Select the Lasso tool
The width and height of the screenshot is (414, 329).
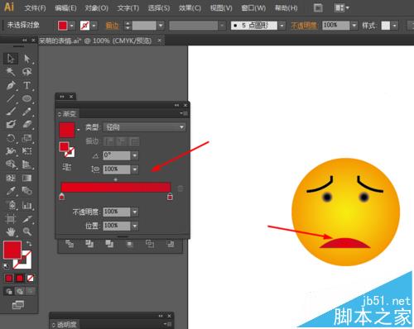(26, 72)
